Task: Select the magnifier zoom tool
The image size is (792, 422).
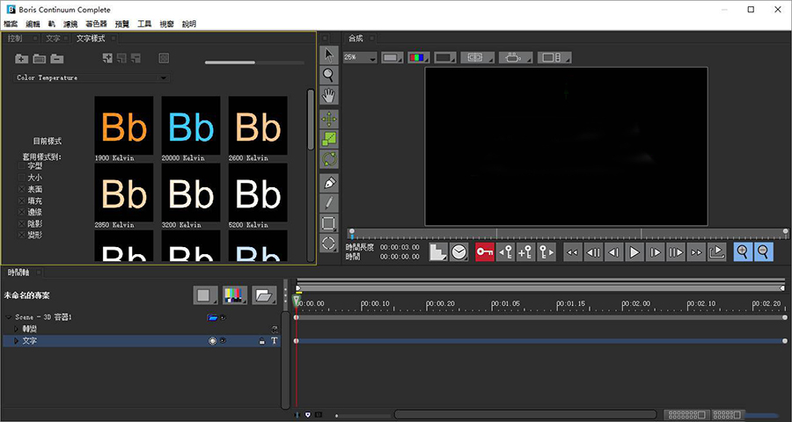Action: 329,76
